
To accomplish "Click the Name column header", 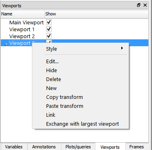I will 23,14.
